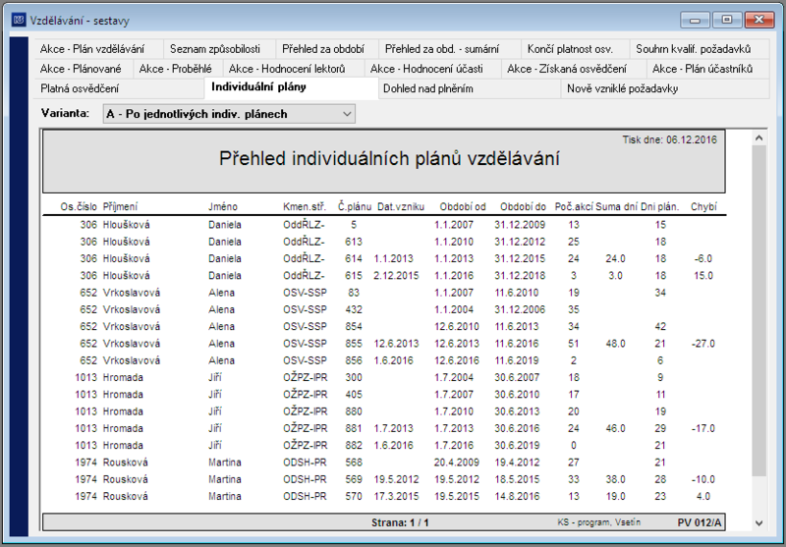786x547 pixels.
Task: Click the Os.číslo column header
Action: 79,206
